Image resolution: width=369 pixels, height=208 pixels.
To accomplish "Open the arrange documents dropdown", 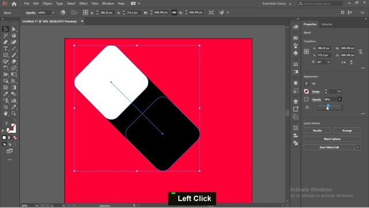I will [x=135, y=3].
